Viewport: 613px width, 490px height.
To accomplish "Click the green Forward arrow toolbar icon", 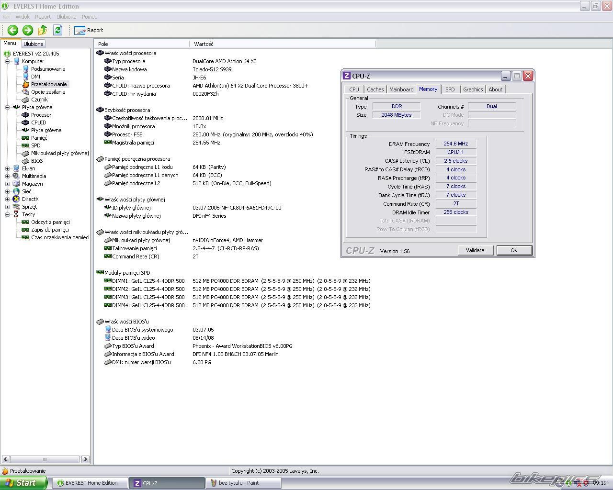I will pyautogui.click(x=28, y=30).
